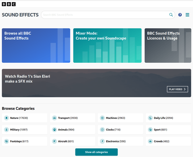Click the search magnifier icon

[x=171, y=15]
